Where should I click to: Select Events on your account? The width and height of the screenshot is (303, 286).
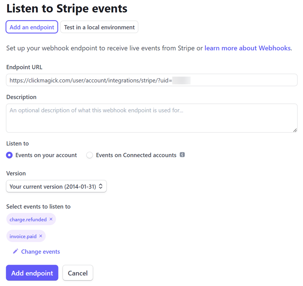(x=9, y=155)
